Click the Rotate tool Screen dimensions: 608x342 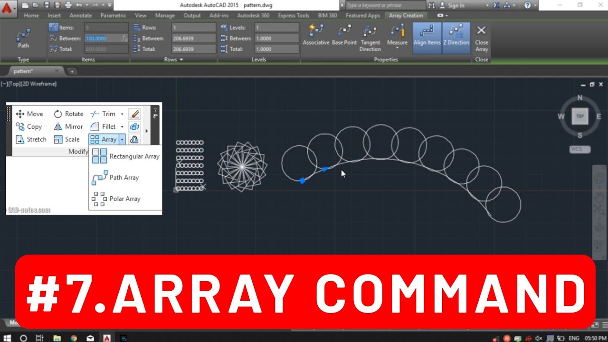pos(68,114)
